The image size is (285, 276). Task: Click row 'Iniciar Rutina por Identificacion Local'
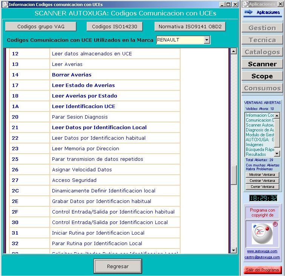pyautogui.click(x=95, y=233)
